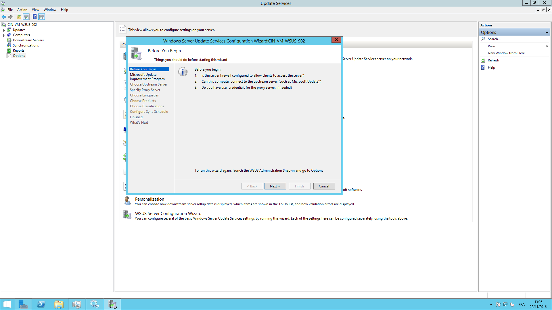Select Microsoft Update Improvement Program step

[147, 77]
